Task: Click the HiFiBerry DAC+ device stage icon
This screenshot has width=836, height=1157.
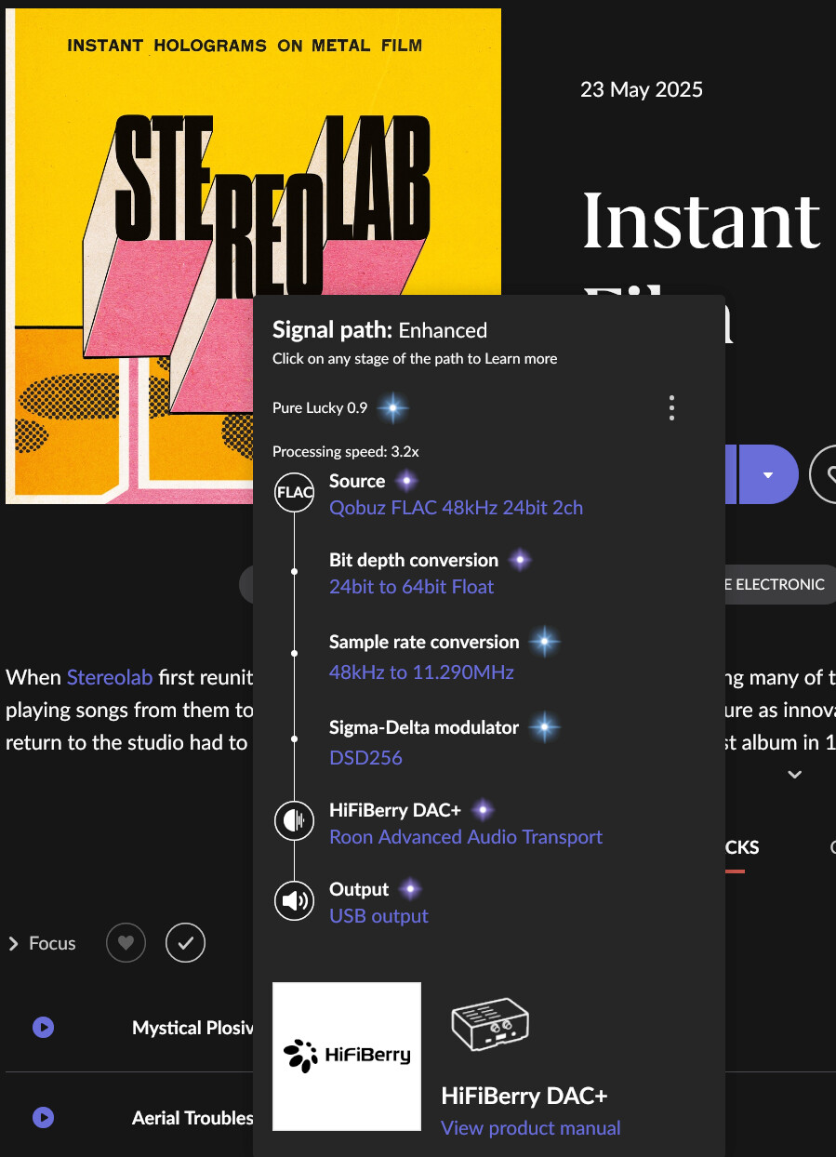Action: (294, 821)
